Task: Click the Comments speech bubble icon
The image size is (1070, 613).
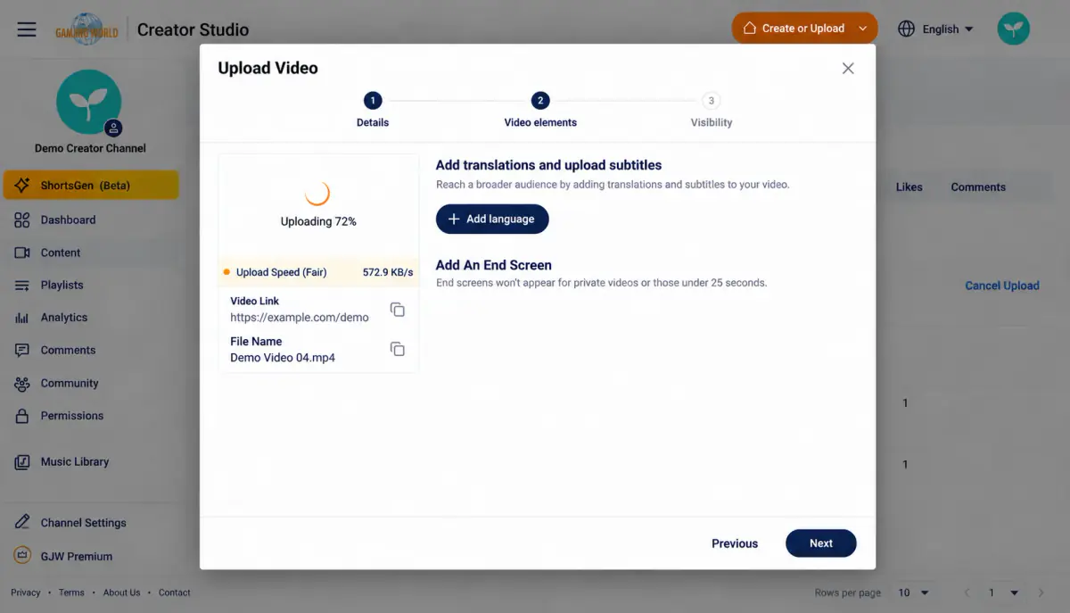Action: (x=22, y=351)
